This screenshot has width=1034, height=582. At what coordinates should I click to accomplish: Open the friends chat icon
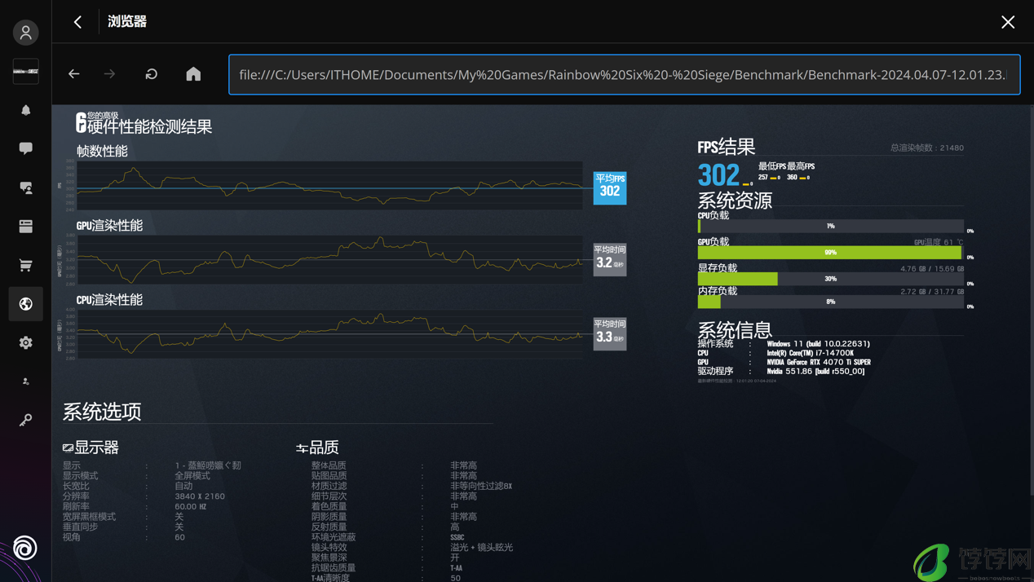[25, 187]
